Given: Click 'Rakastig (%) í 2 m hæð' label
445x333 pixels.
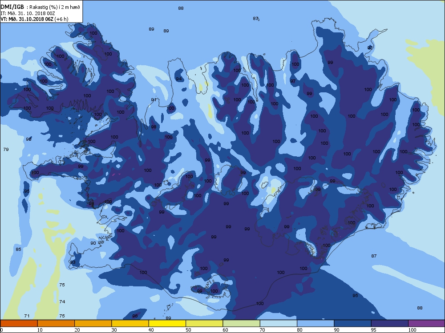Looking at the screenshot, I should click(55, 8).
